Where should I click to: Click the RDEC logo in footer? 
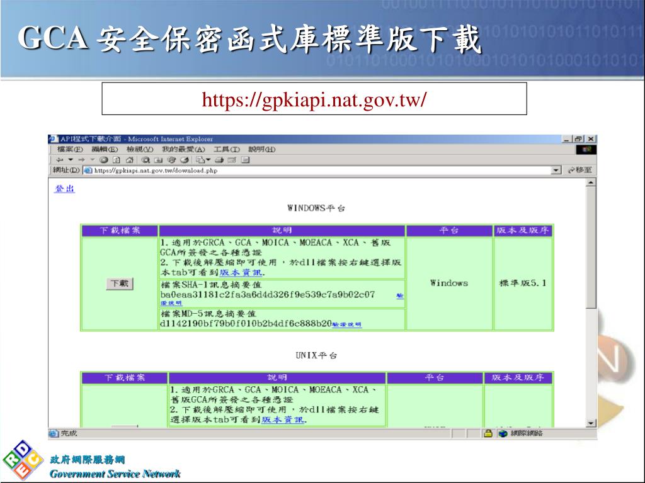coord(23,460)
